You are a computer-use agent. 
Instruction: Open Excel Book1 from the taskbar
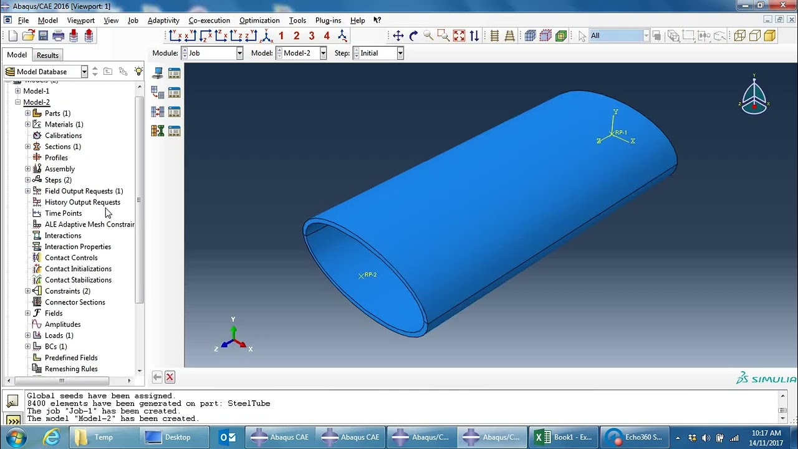pyautogui.click(x=565, y=437)
